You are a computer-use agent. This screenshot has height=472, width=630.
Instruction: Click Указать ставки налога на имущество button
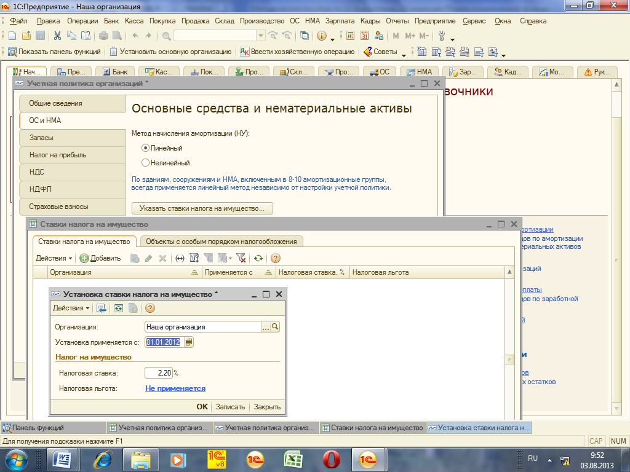[x=202, y=208]
